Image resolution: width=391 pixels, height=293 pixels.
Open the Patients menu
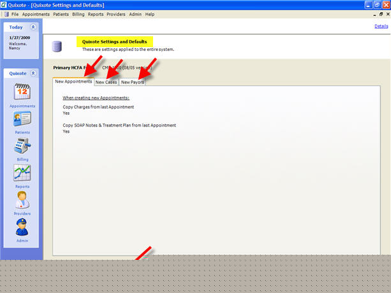61,14
